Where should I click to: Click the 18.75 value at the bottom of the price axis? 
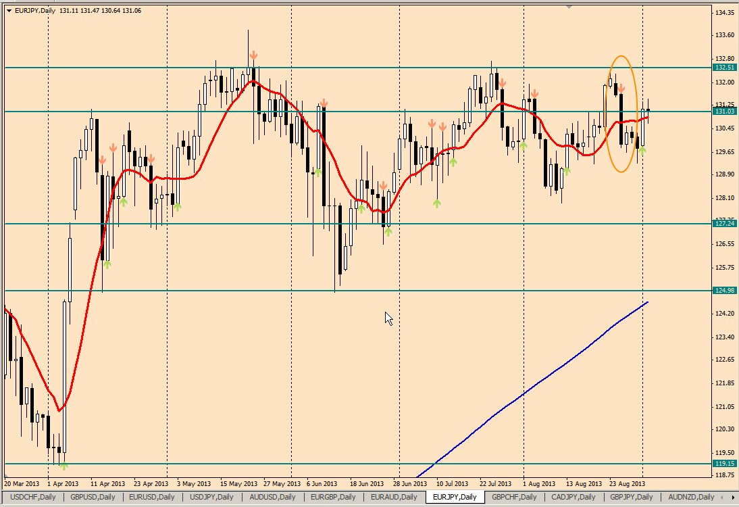coord(725,475)
